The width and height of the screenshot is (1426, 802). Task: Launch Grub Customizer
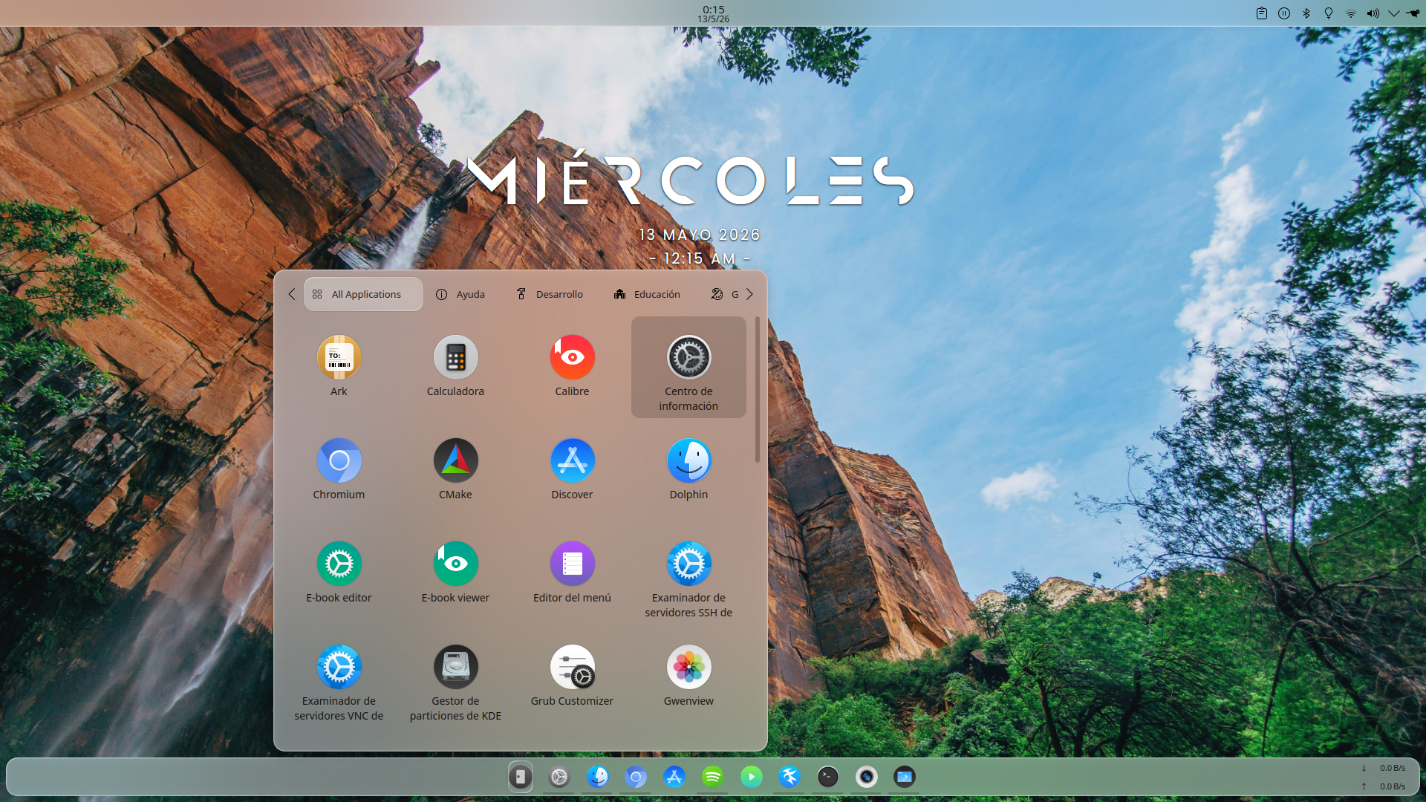point(572,677)
